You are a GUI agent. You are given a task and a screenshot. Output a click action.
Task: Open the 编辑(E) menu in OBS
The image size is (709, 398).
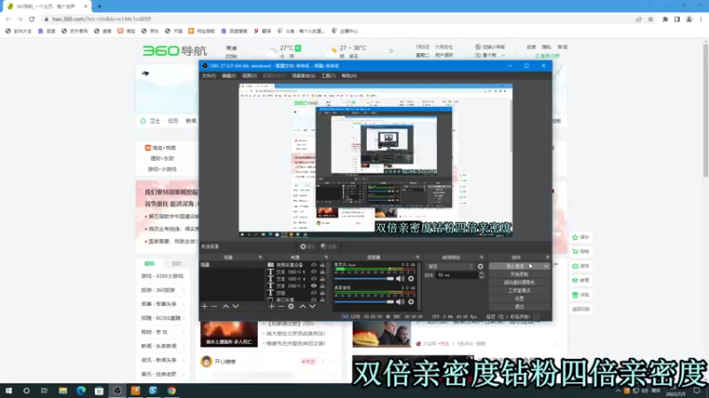click(229, 76)
